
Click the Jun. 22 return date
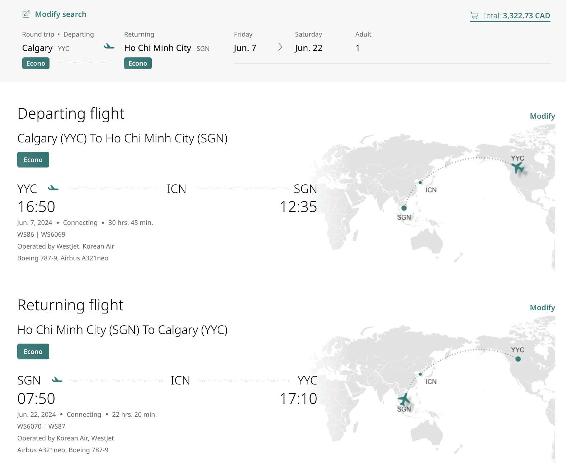tap(308, 48)
